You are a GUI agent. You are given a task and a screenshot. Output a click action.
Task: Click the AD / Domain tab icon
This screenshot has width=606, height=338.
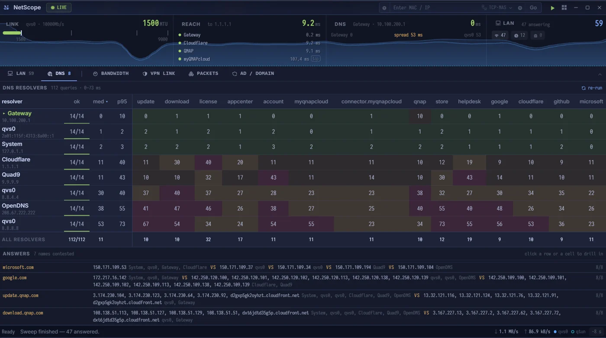click(x=235, y=74)
